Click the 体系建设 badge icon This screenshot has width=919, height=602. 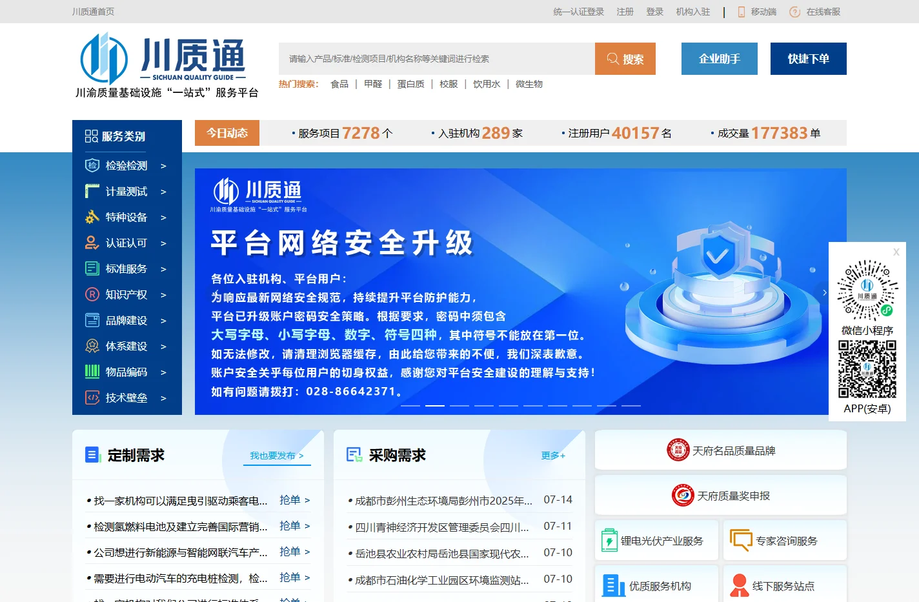[x=92, y=346]
